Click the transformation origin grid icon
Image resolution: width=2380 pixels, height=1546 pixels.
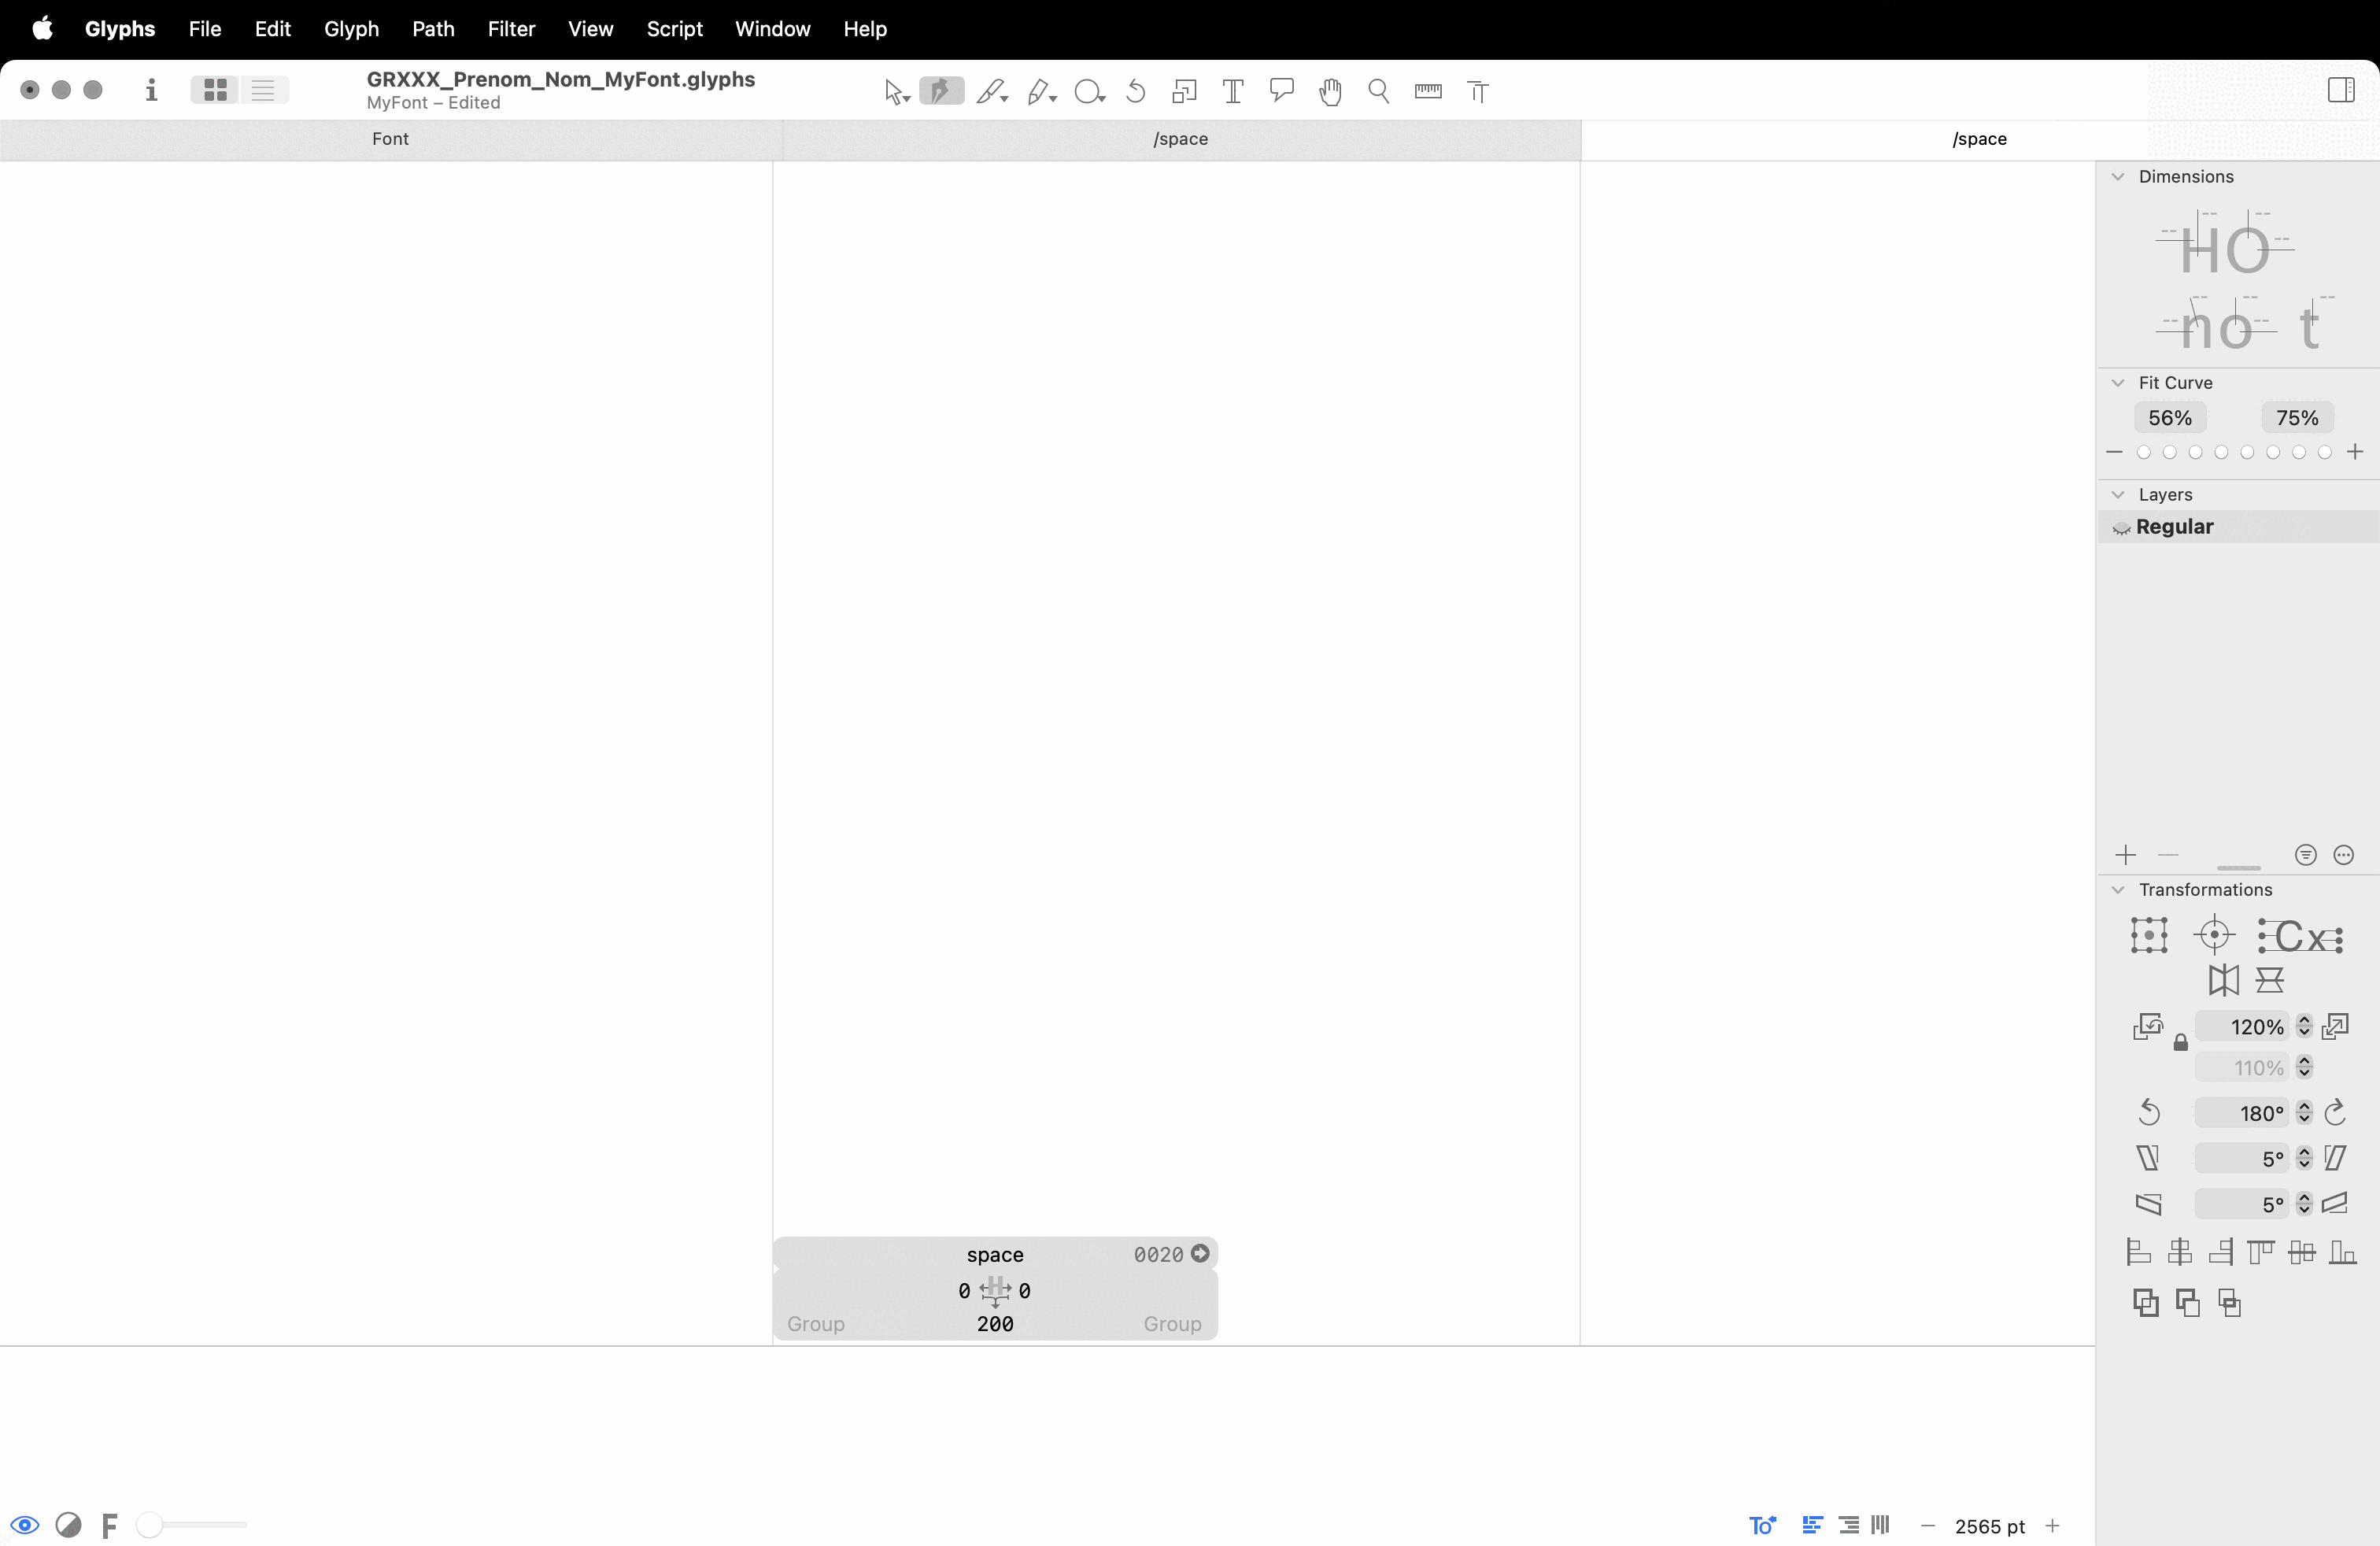(x=2148, y=935)
